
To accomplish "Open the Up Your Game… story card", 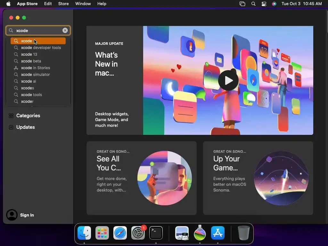I will (258, 178).
